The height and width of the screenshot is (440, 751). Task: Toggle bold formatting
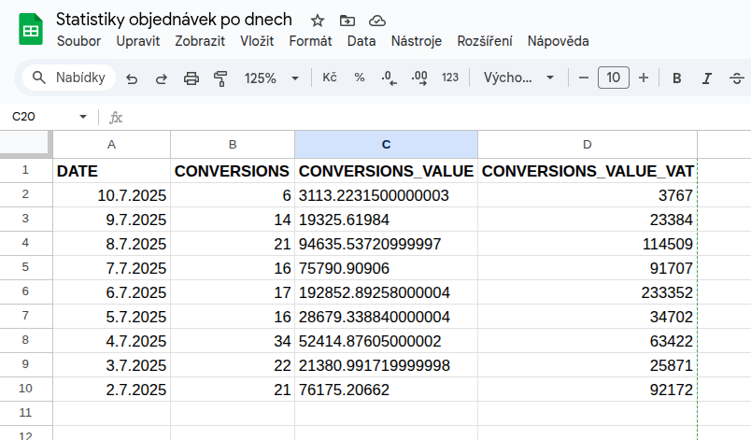(x=677, y=78)
